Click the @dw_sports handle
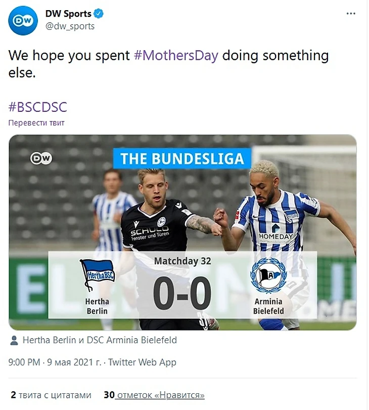 (x=70, y=26)
